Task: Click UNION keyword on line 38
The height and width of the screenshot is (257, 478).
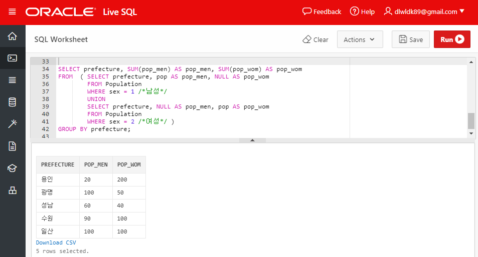Action: (x=96, y=99)
